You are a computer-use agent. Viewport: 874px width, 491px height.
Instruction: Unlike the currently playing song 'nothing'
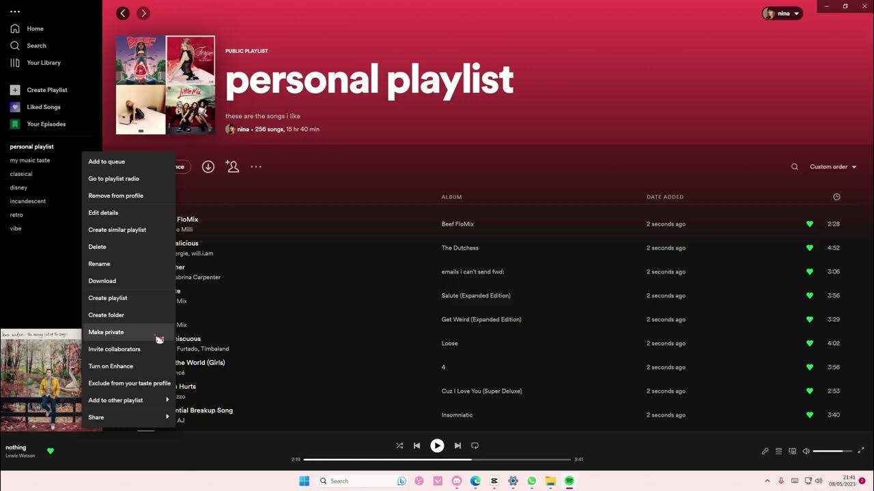click(x=50, y=451)
